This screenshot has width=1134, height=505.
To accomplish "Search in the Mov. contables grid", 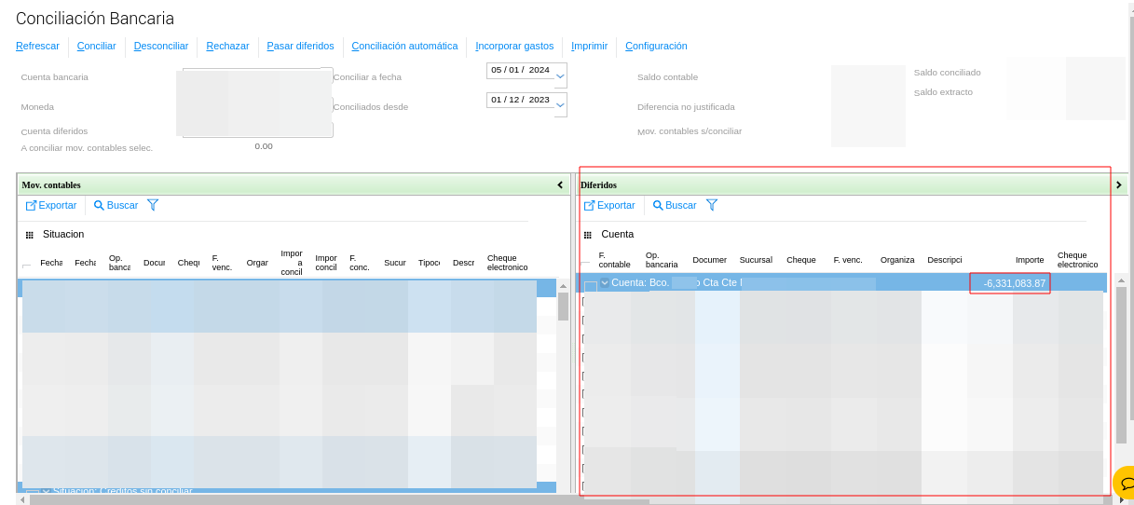I will (116, 205).
